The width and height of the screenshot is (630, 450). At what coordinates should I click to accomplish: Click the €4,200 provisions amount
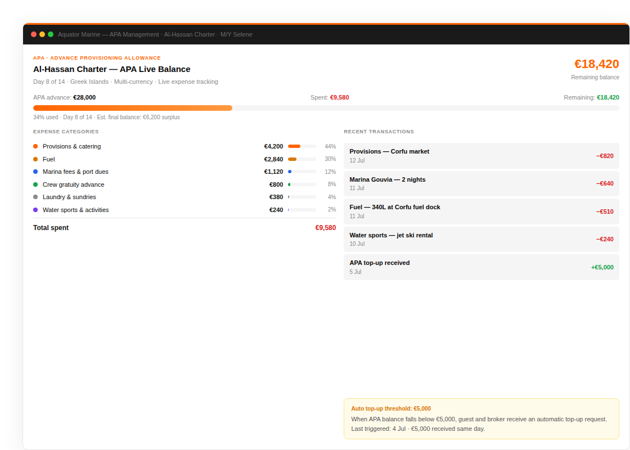coord(273,146)
